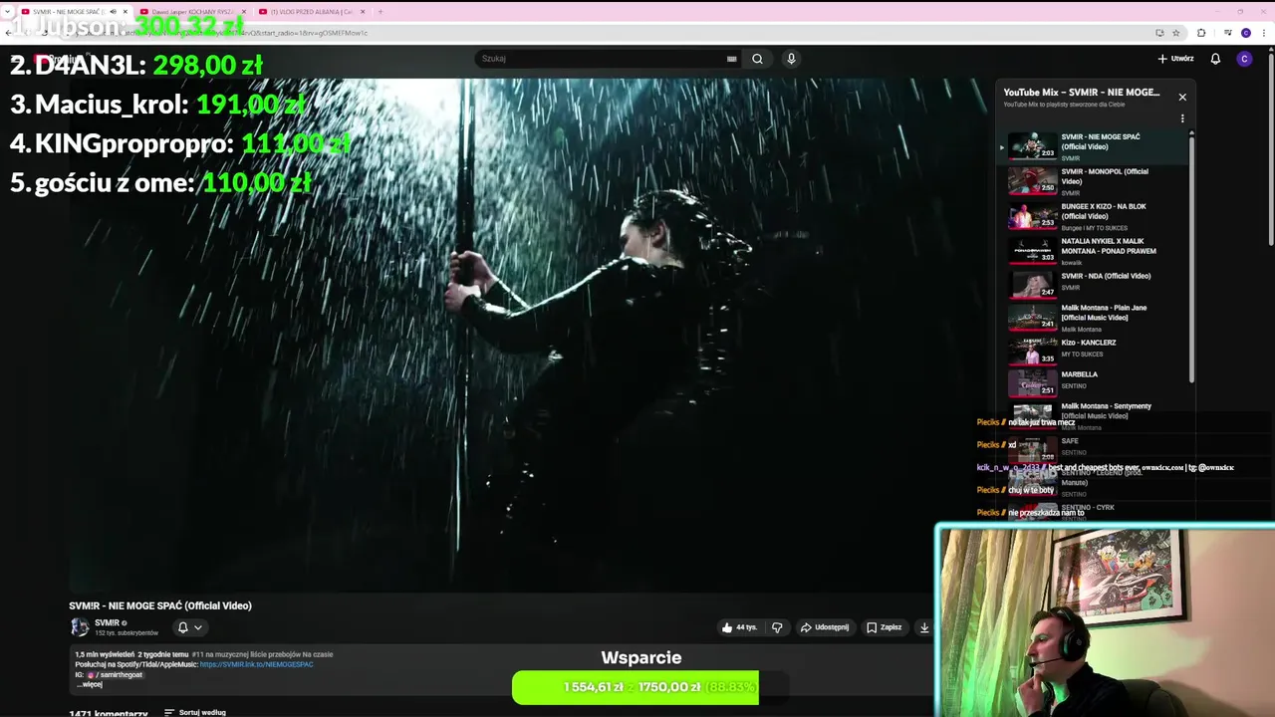Open 'Sortuj według' comment sorting dropdown
Viewport: 1275px width, 717px height.
pos(195,712)
